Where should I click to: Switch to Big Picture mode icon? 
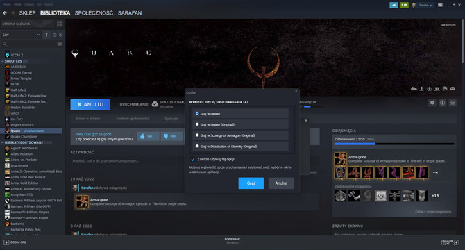(x=441, y=5)
